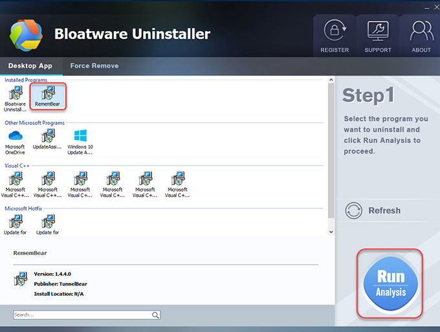Click the Other Microsoft Programs section header

click(34, 123)
